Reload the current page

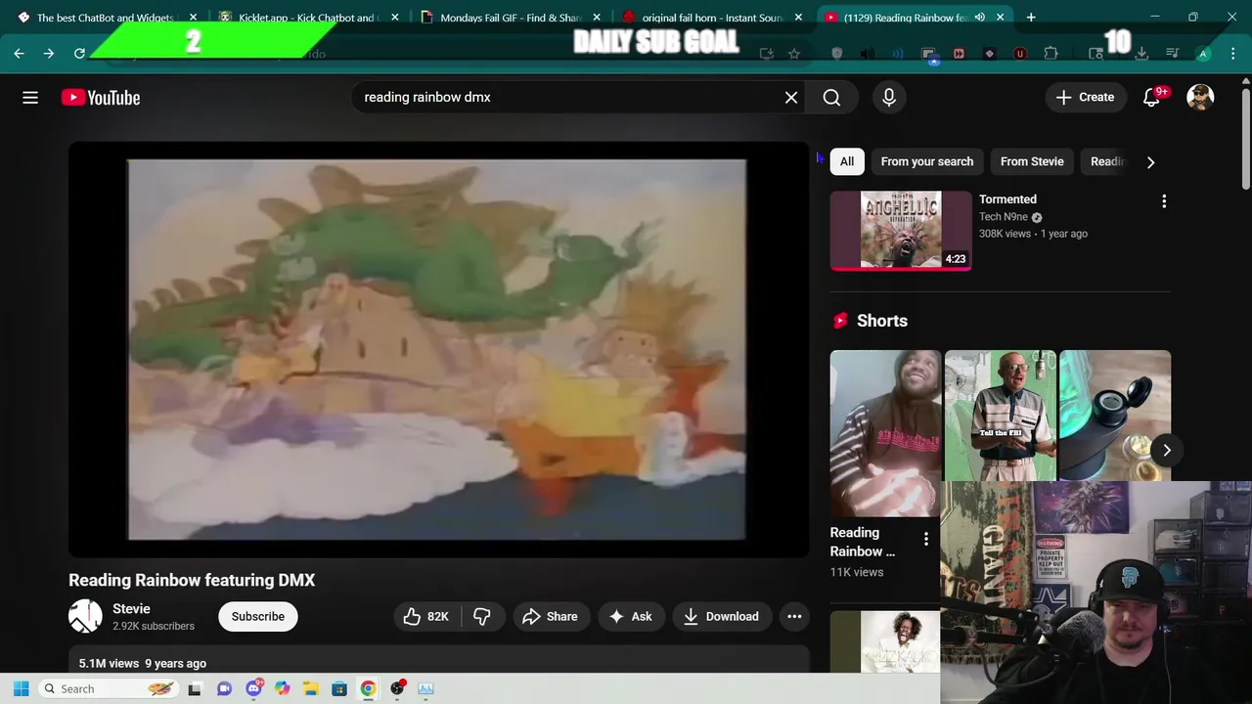[79, 54]
